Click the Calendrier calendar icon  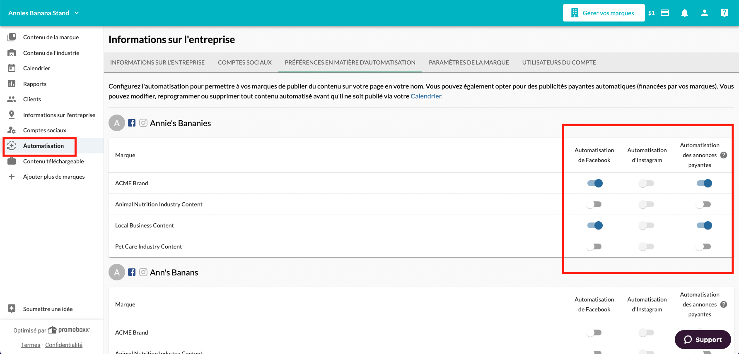pos(12,68)
